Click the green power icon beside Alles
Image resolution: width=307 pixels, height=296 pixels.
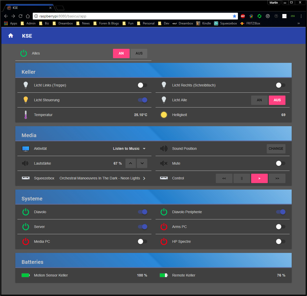24,53
